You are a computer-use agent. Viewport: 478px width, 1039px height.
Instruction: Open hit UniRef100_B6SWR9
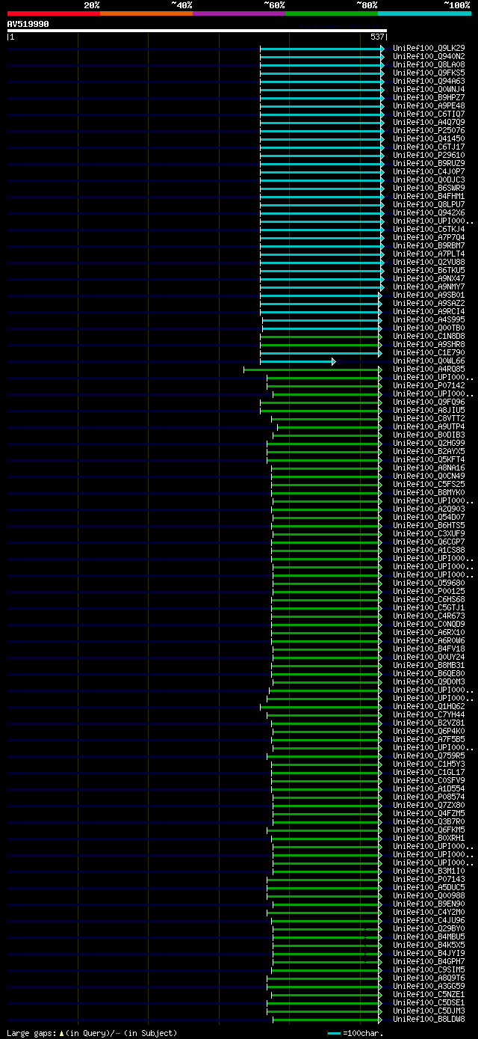click(429, 188)
